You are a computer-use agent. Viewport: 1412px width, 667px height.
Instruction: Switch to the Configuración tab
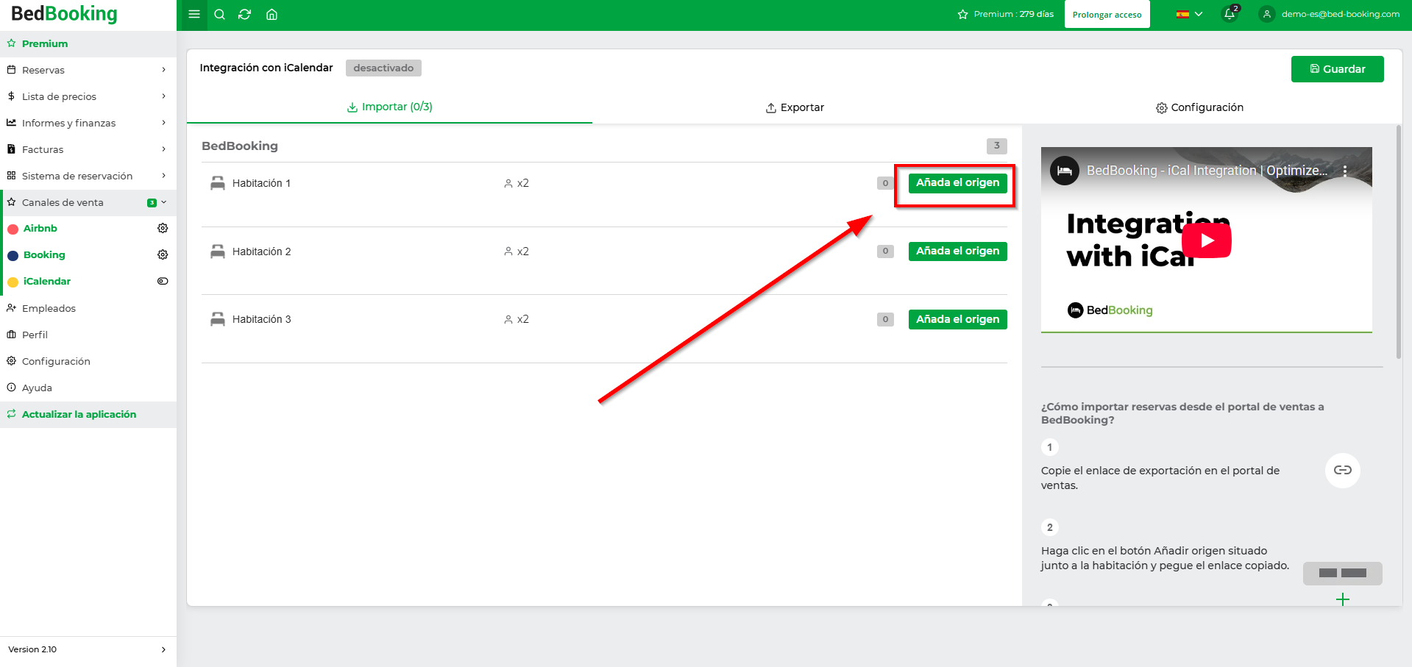1199,107
